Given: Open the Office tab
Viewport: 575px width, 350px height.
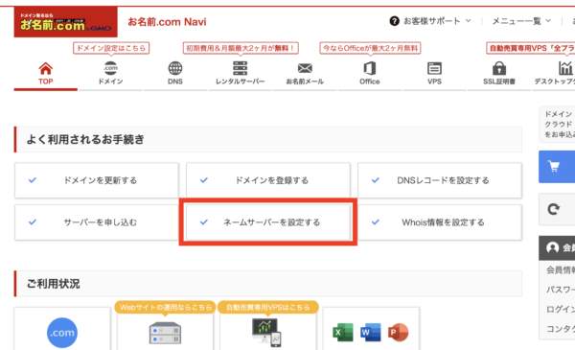Looking at the screenshot, I should tap(369, 74).
